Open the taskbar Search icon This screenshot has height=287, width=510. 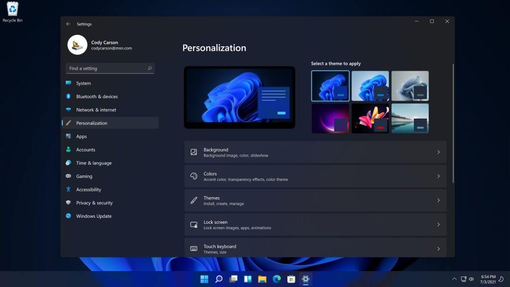(219, 279)
